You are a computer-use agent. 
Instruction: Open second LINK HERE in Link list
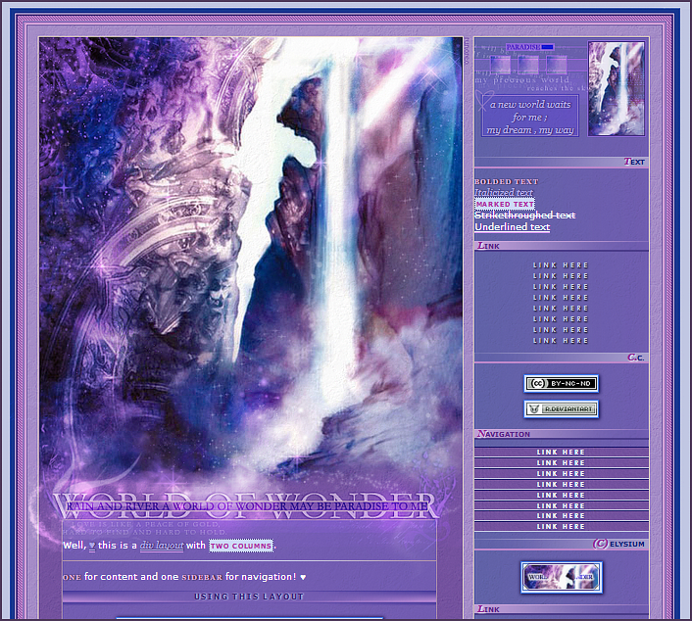coord(561,276)
